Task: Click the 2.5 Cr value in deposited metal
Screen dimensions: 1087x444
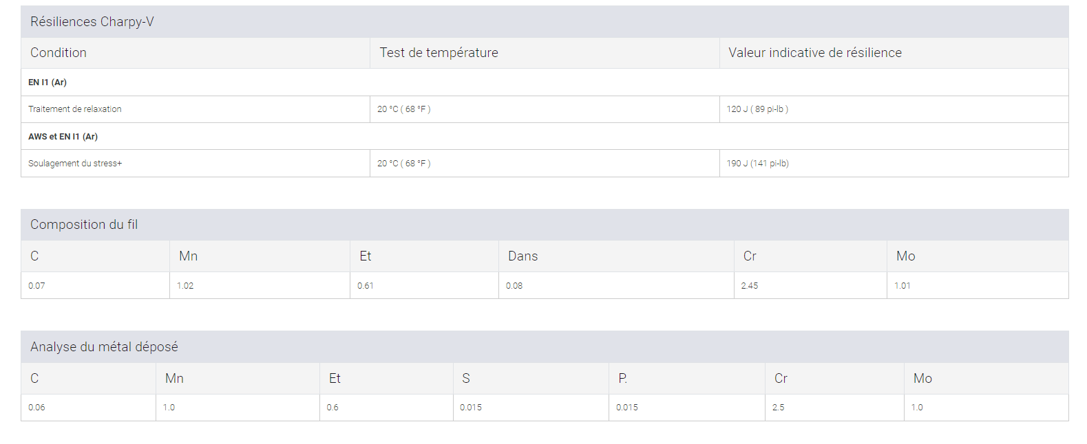Action: (x=778, y=408)
